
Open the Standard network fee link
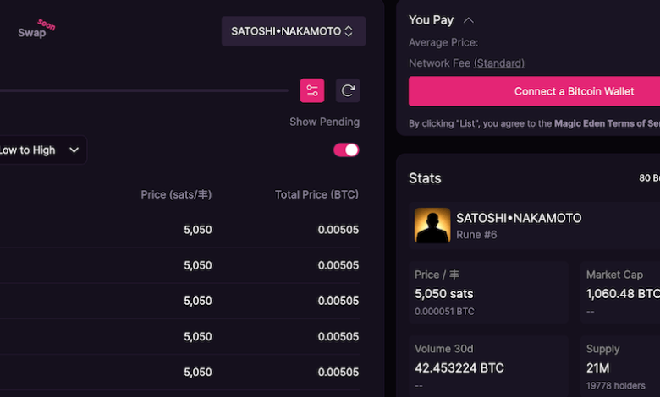pos(499,63)
